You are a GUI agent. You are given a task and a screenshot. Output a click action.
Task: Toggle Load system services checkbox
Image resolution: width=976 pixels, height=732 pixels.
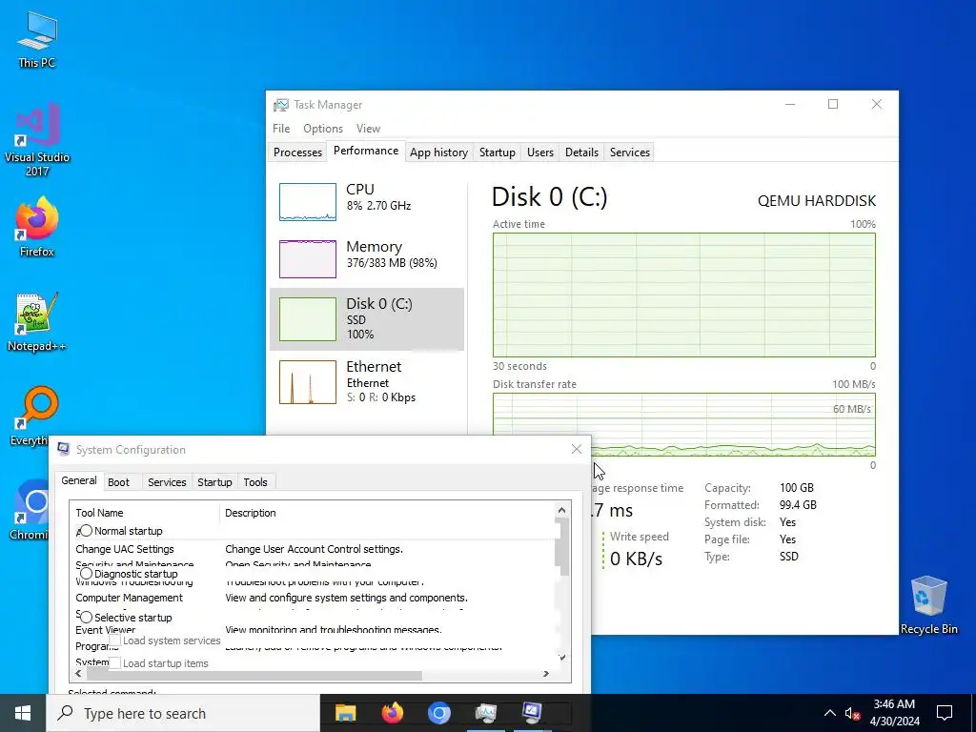point(115,640)
